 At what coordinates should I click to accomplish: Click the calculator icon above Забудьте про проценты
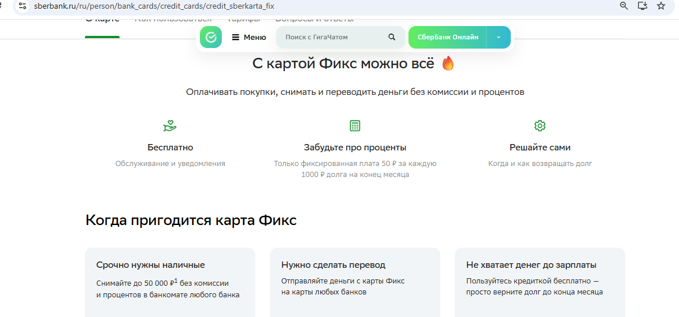click(x=355, y=126)
